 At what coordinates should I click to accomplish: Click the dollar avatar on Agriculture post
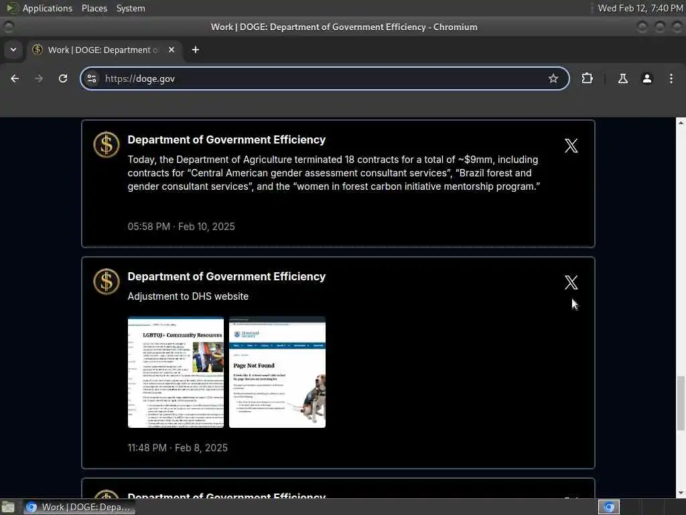point(107,145)
